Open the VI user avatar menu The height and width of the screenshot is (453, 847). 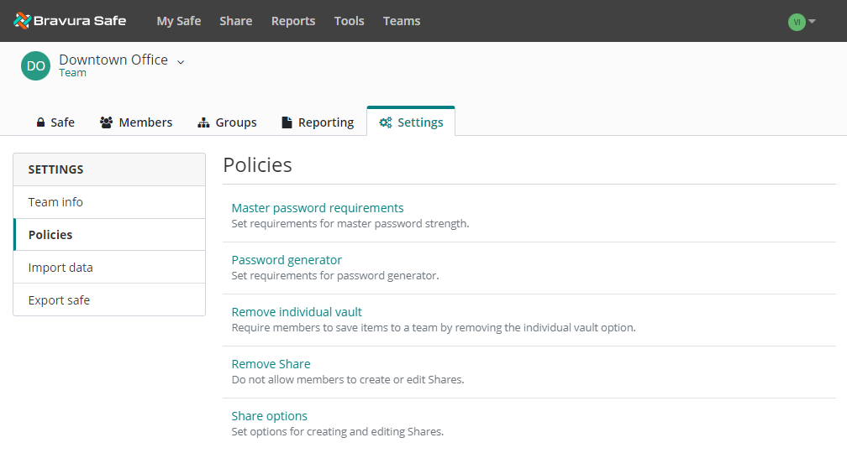[797, 22]
